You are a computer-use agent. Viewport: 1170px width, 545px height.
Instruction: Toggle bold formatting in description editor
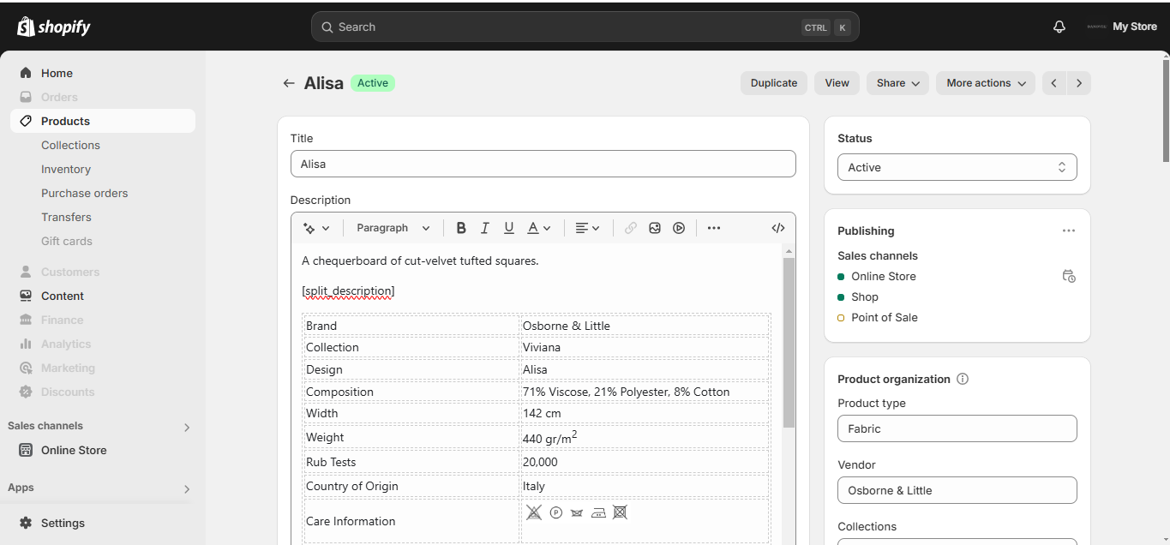(x=461, y=228)
